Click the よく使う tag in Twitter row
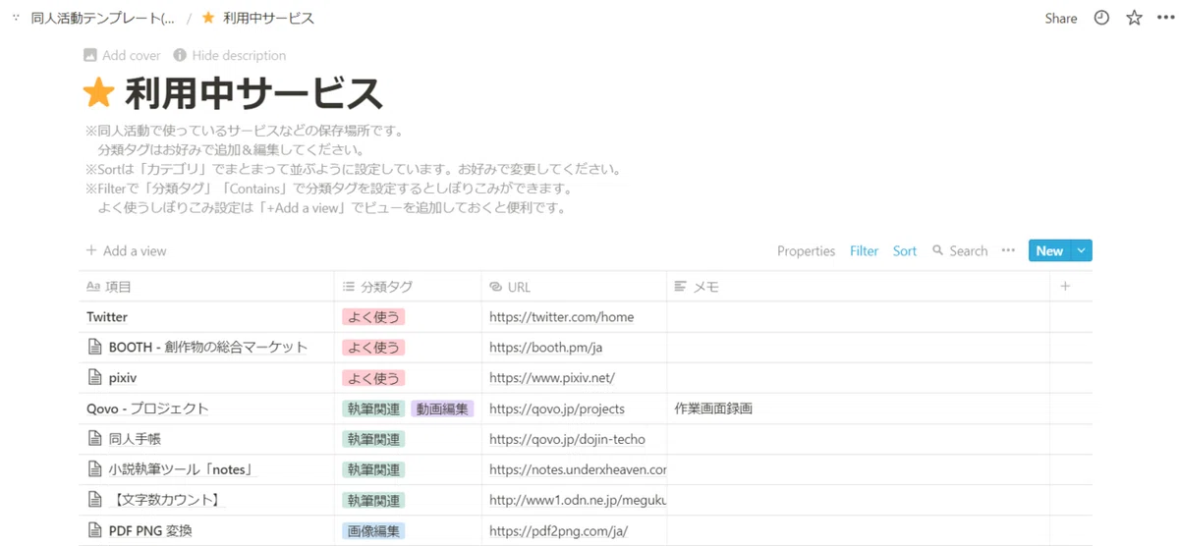 pos(373,317)
